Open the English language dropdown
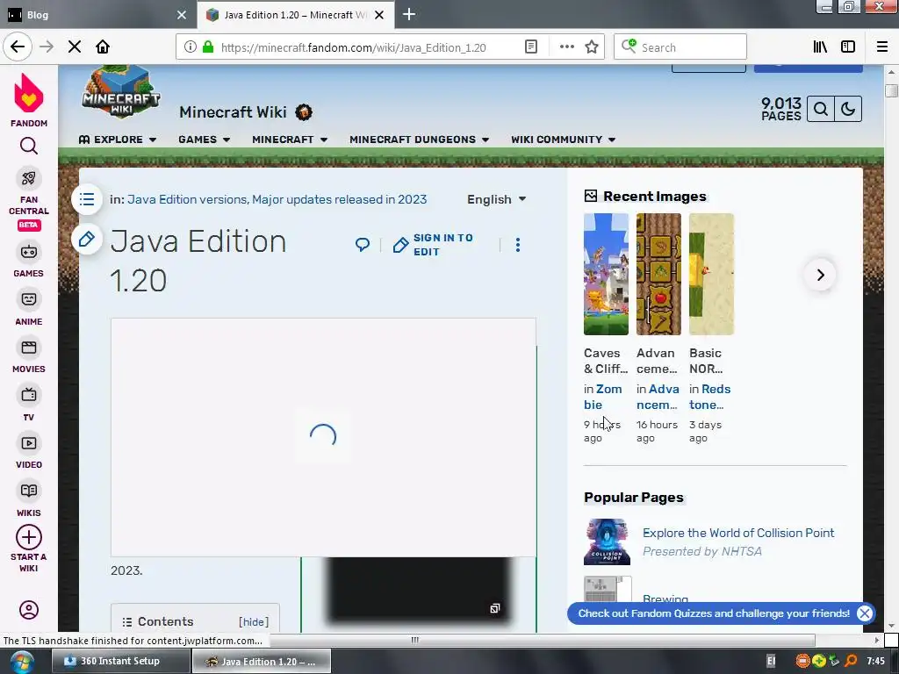 (497, 199)
